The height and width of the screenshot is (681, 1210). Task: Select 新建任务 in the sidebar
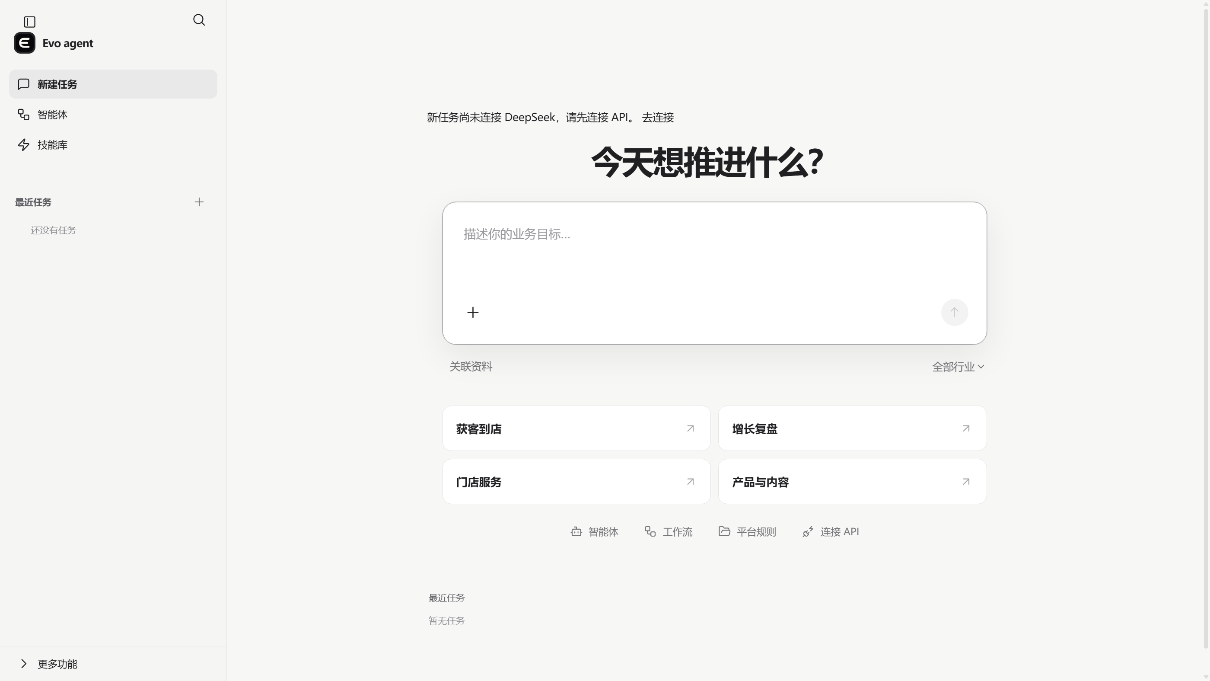(113, 84)
